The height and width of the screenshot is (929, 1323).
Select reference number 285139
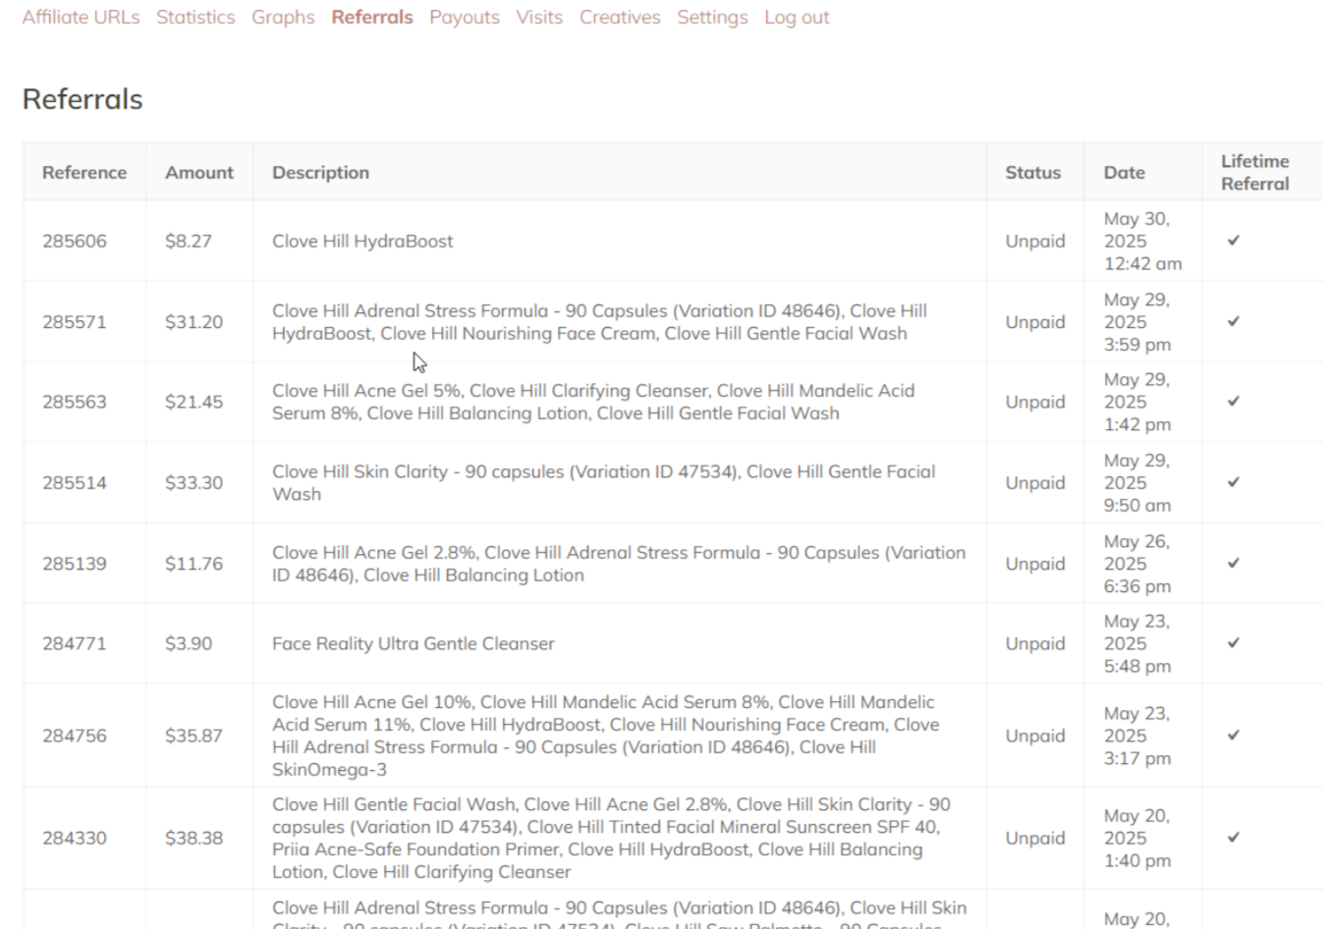coord(75,563)
